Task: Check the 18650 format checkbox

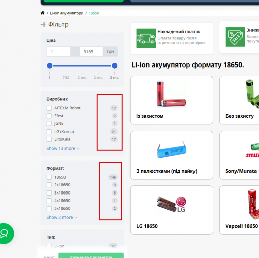Action: coord(49,177)
